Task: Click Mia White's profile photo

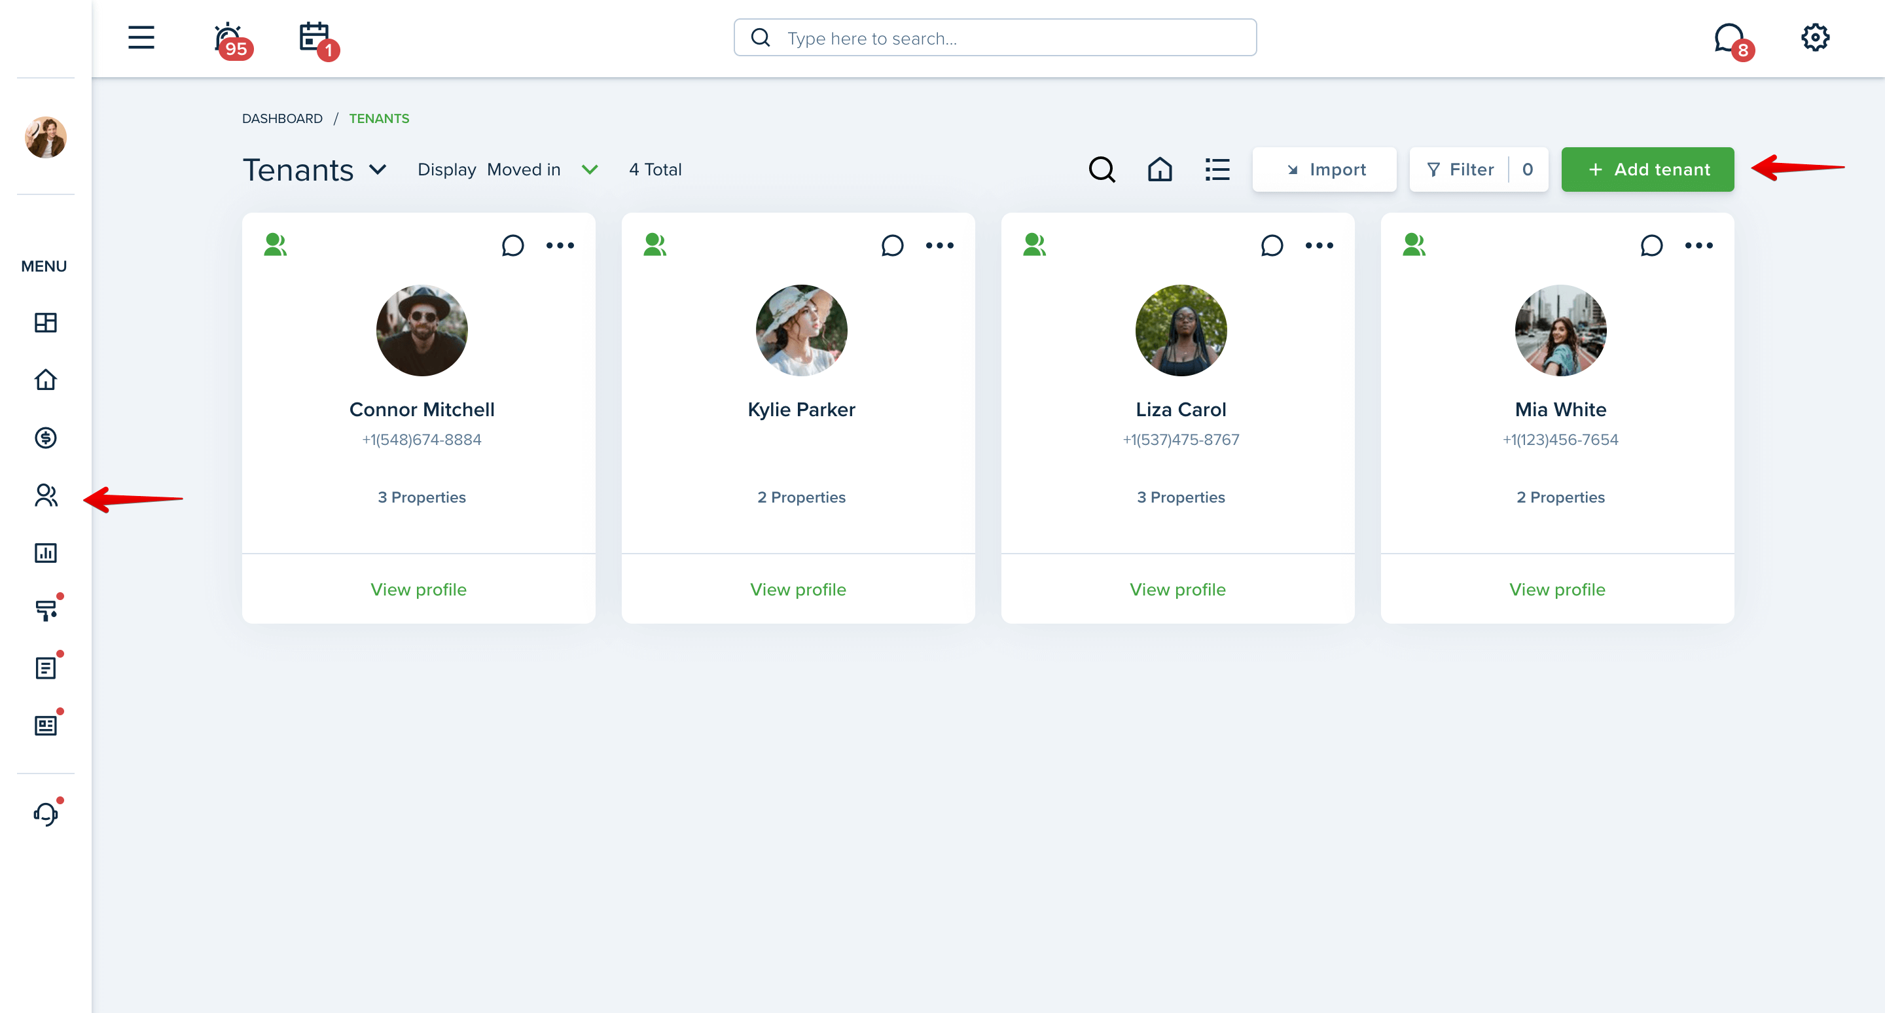Action: (1561, 330)
